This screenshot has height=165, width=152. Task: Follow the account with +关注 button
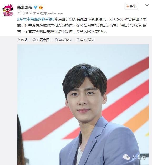(x=131, y=7)
